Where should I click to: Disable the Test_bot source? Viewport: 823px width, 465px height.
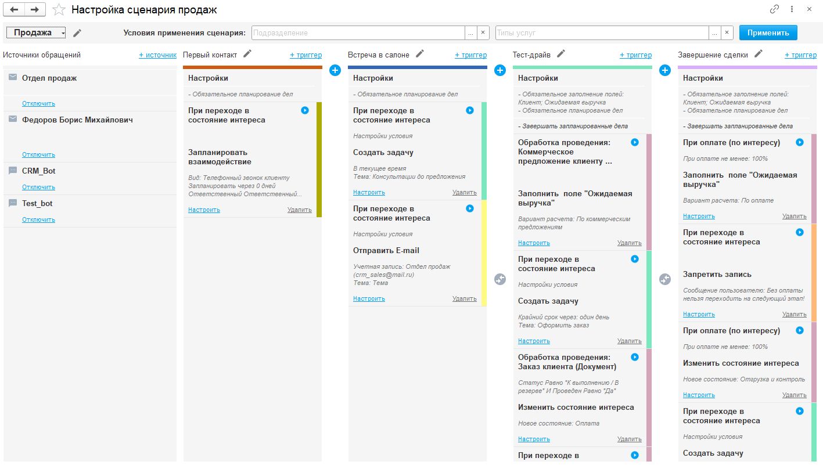click(38, 220)
